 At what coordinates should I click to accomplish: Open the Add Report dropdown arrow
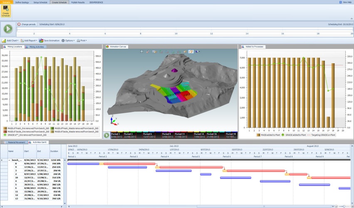[x=36, y=41]
